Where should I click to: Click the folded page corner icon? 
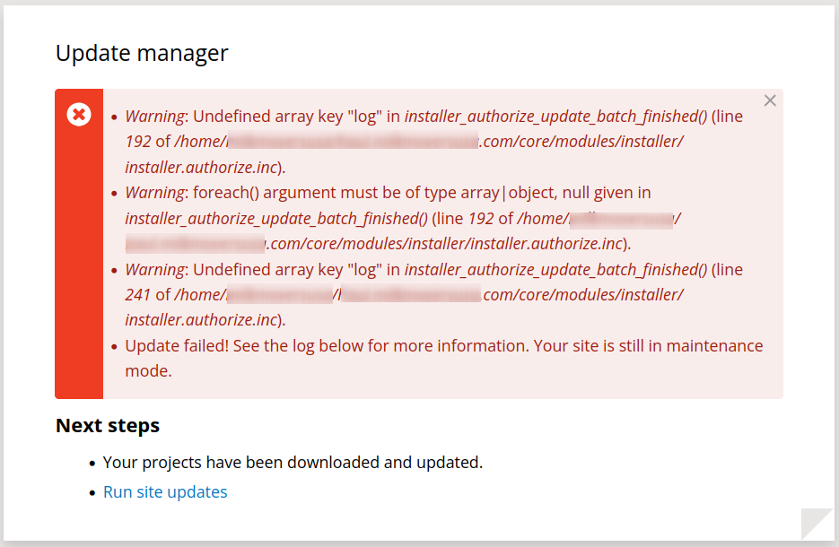pyautogui.click(x=817, y=524)
